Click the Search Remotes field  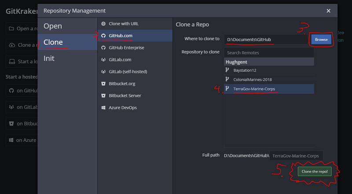(x=269, y=53)
